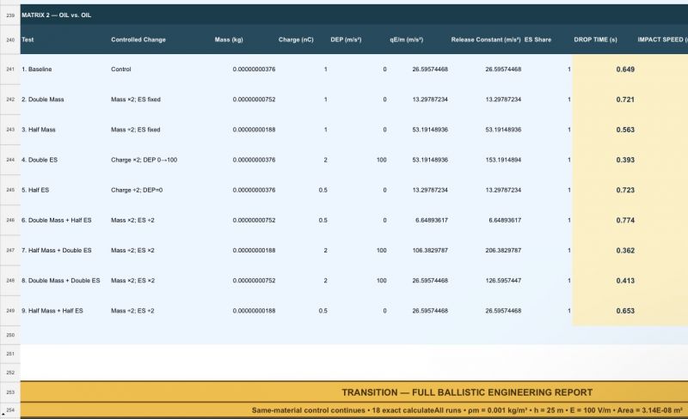Click qE/m value 6.64893617
688x419 pixels.
[432, 220]
